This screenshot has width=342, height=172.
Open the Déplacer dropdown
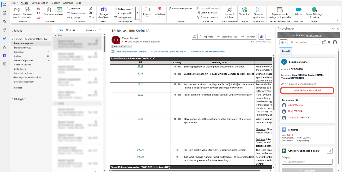(147, 13)
